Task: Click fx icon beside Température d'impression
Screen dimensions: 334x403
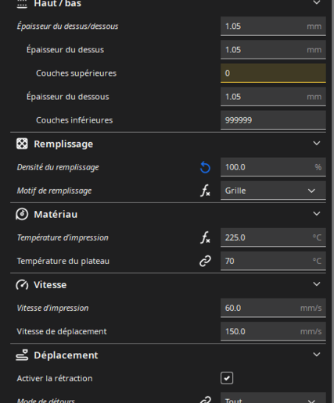Action: [x=205, y=237]
